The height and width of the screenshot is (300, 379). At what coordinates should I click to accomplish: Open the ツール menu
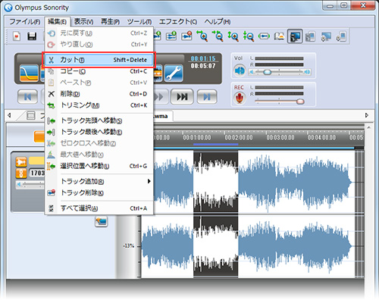(x=139, y=22)
